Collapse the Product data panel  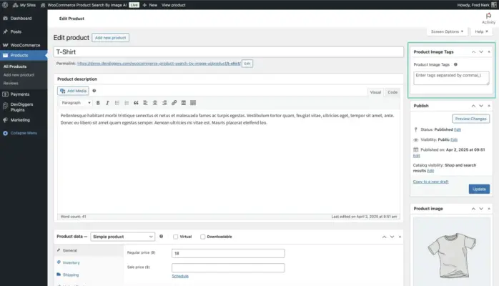tap(400, 237)
